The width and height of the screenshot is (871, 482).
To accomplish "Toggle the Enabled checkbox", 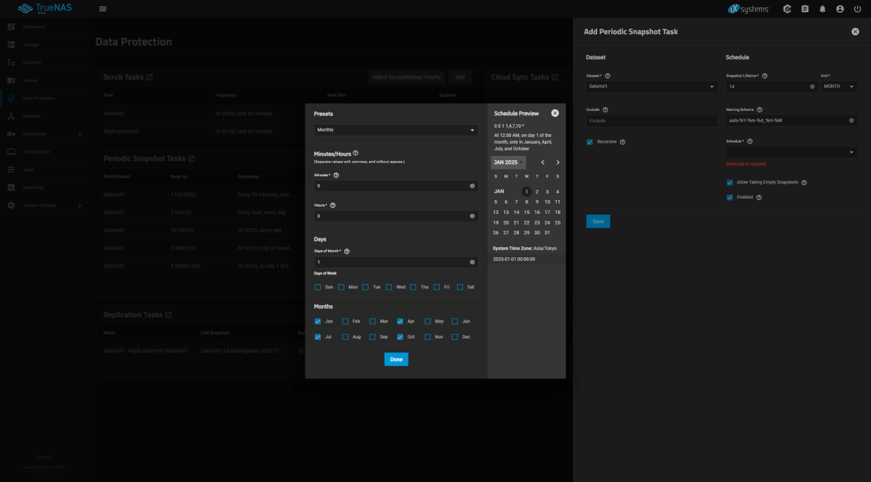I will (x=729, y=197).
